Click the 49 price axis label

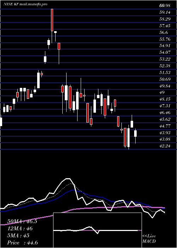point(162,93)
